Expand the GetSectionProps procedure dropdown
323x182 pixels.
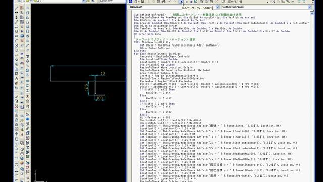(309, 7)
